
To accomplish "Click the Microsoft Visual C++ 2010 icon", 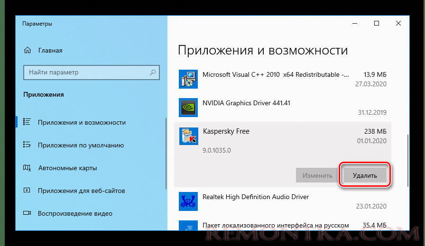I will [x=188, y=79].
